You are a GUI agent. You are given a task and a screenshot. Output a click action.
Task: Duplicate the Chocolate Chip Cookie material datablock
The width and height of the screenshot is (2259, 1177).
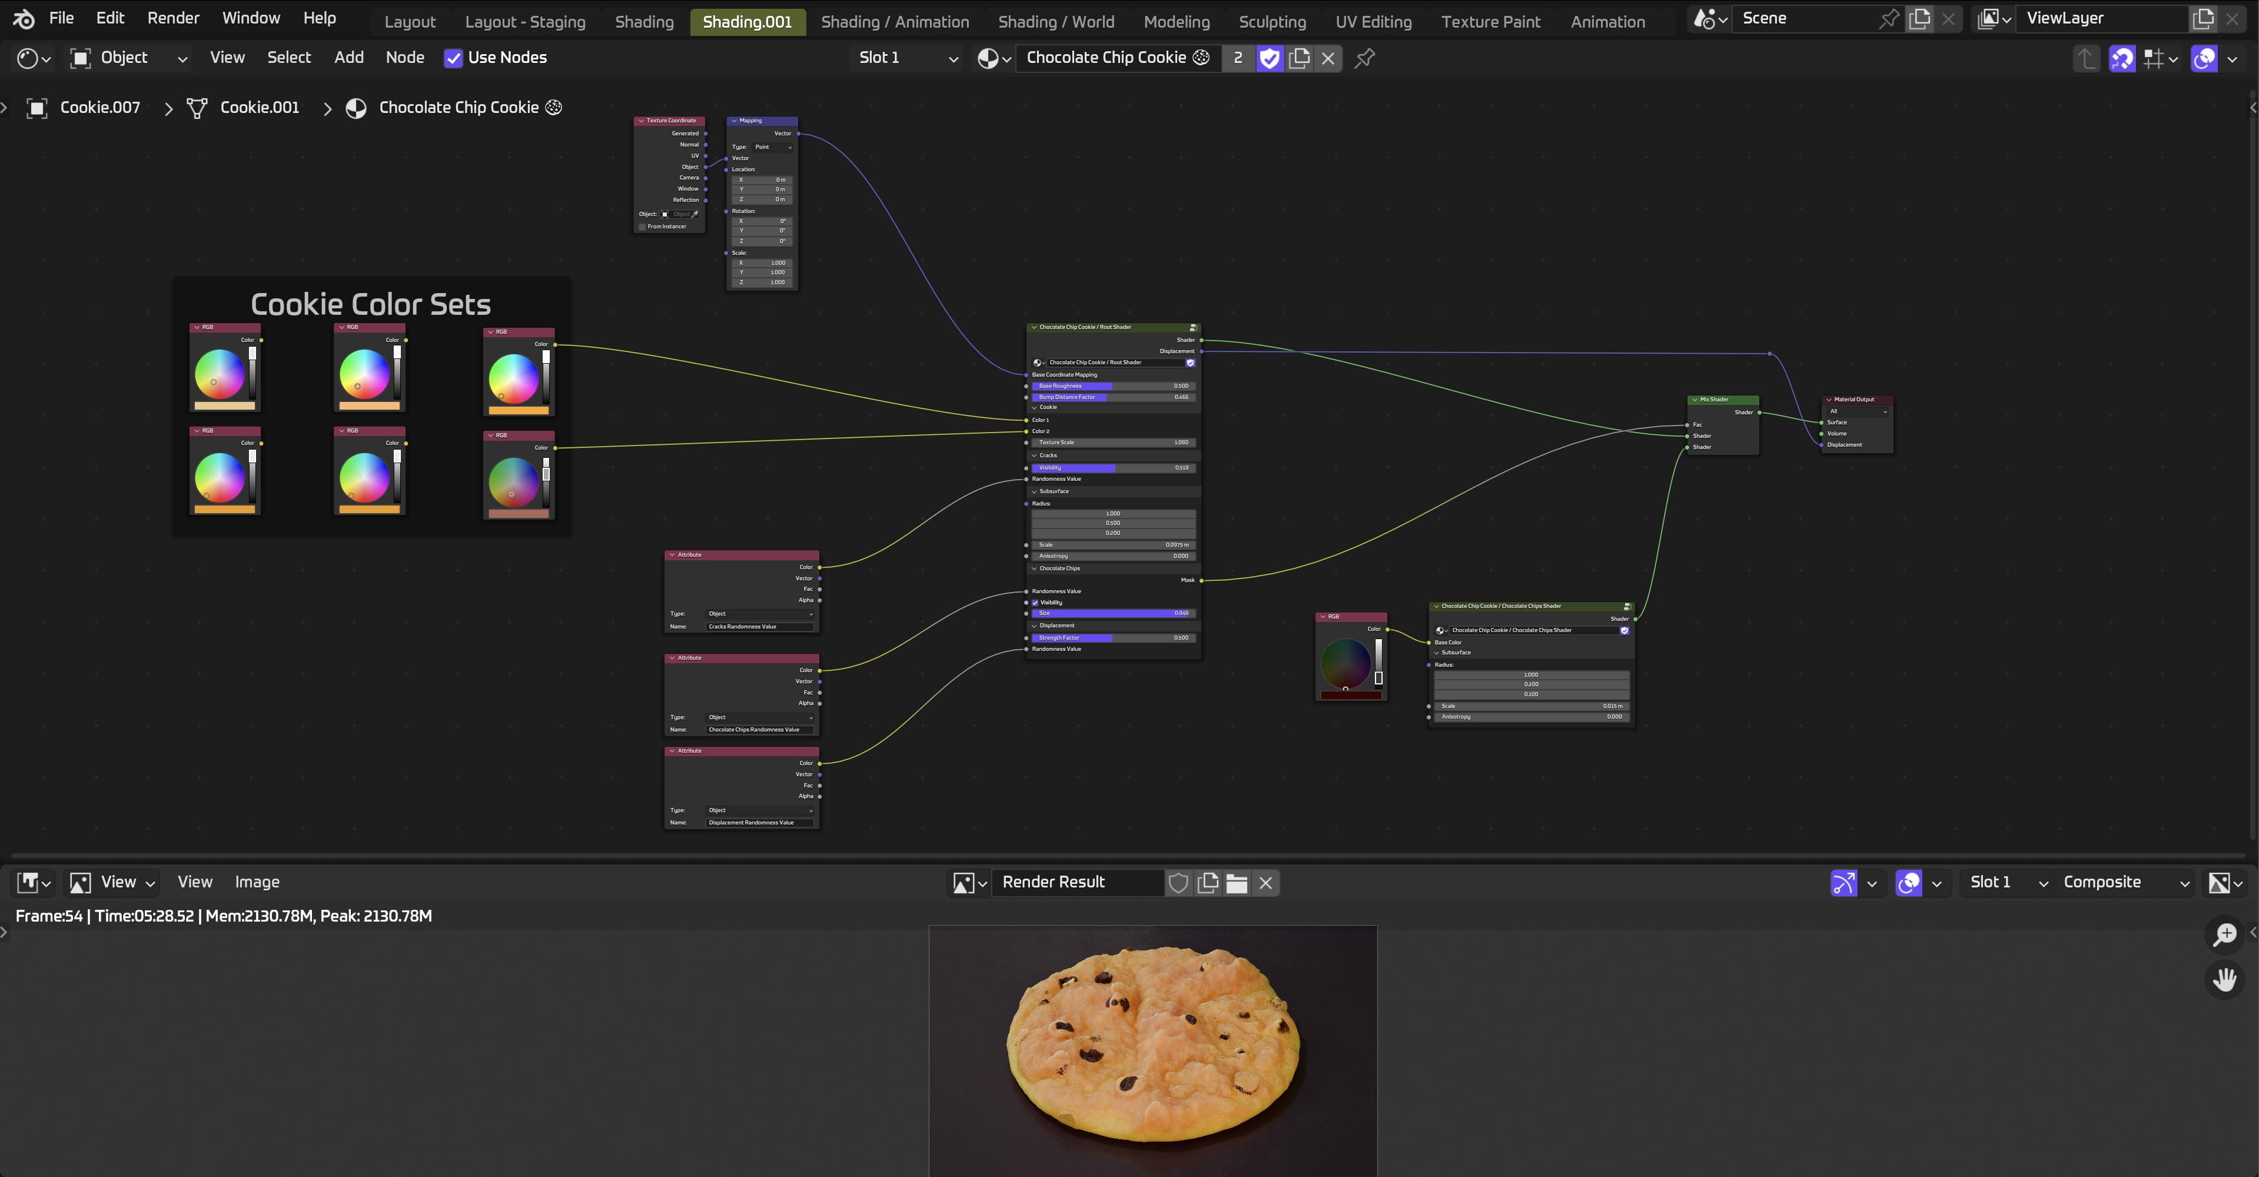[1300, 58]
